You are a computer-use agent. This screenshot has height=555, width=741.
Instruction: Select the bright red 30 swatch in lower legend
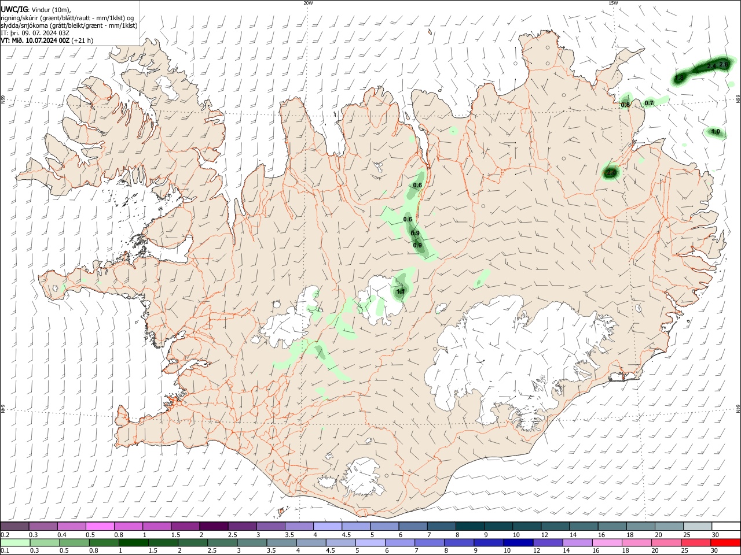click(x=725, y=543)
